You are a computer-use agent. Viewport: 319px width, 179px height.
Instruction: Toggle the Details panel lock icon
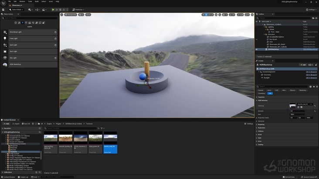point(316,65)
